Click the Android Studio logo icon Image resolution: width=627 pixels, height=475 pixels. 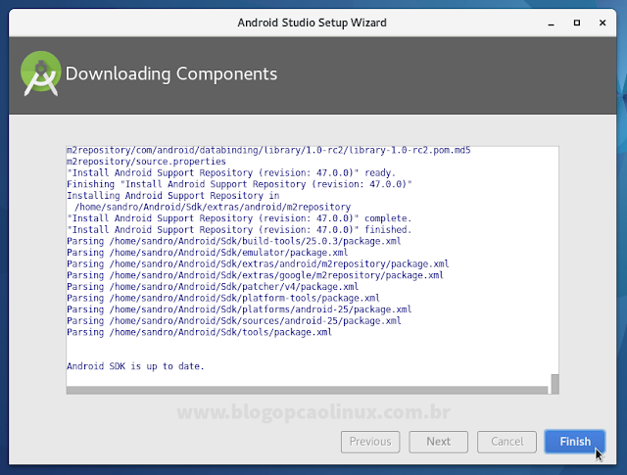point(40,73)
